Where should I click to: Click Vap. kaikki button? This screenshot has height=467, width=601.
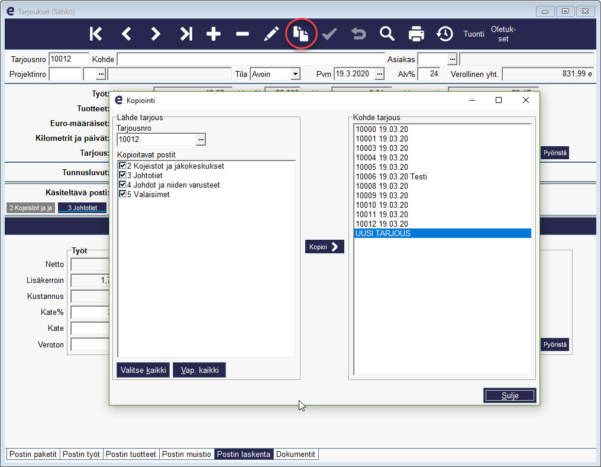tap(199, 371)
